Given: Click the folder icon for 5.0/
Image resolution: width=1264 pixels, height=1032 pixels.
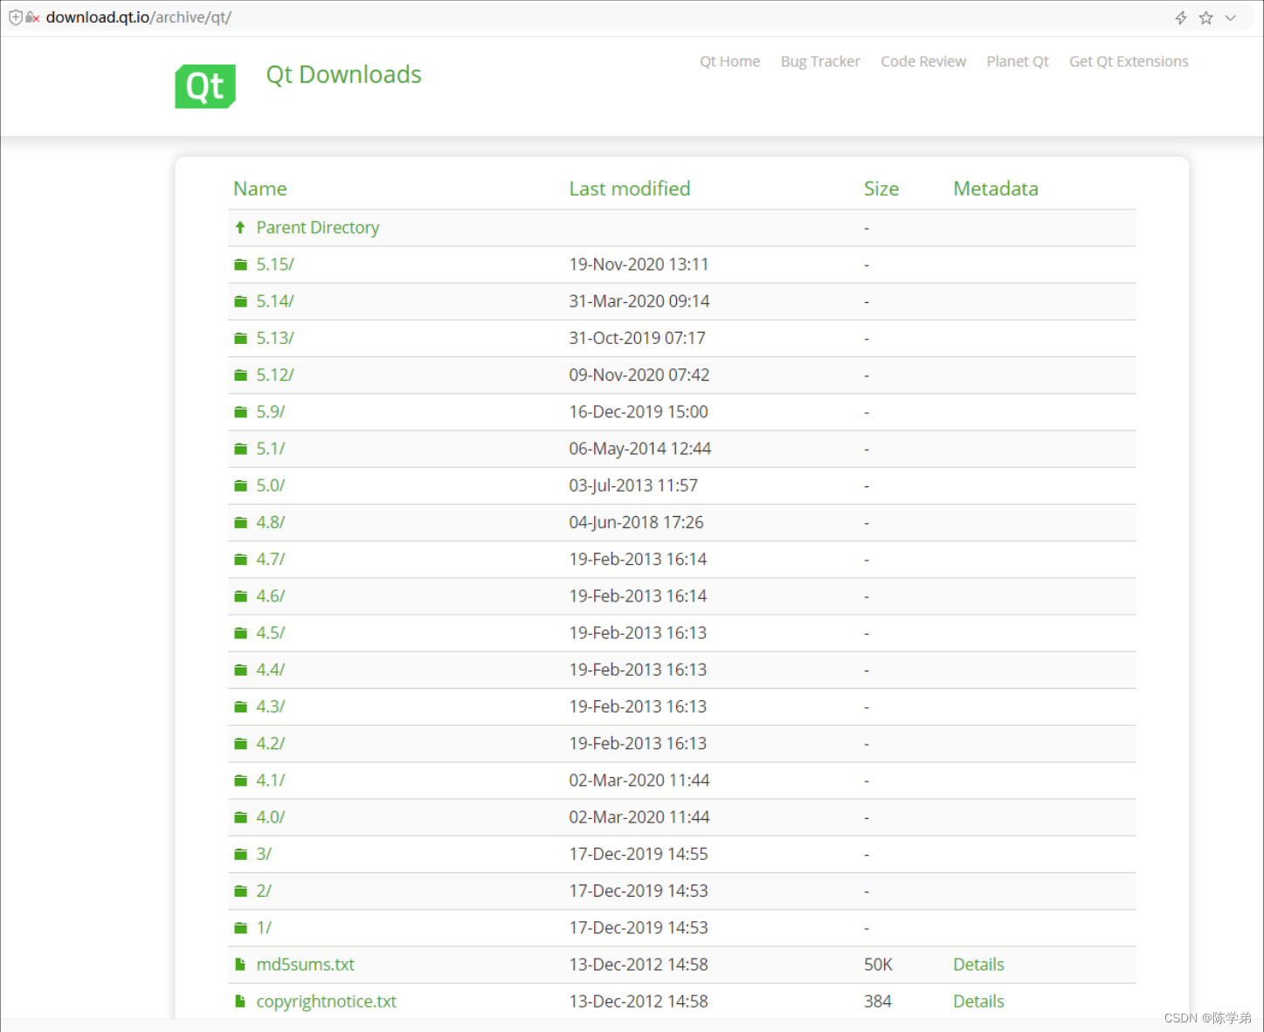Looking at the screenshot, I should [x=241, y=485].
